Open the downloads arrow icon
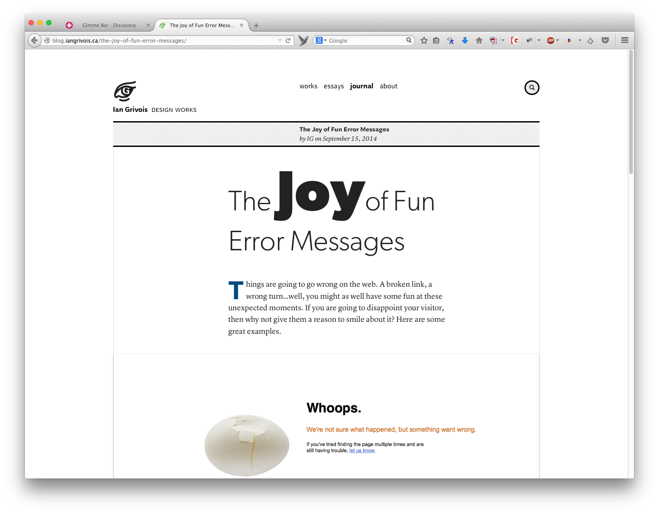 pos(465,40)
